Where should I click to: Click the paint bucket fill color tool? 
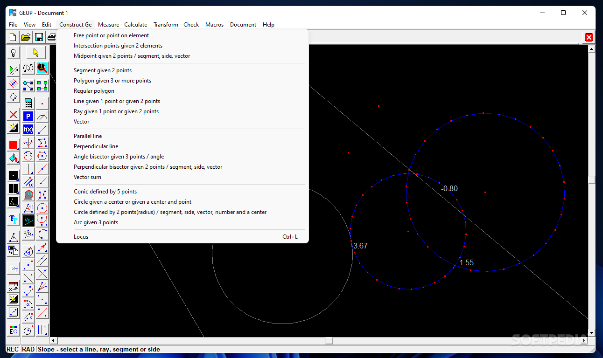13,158
